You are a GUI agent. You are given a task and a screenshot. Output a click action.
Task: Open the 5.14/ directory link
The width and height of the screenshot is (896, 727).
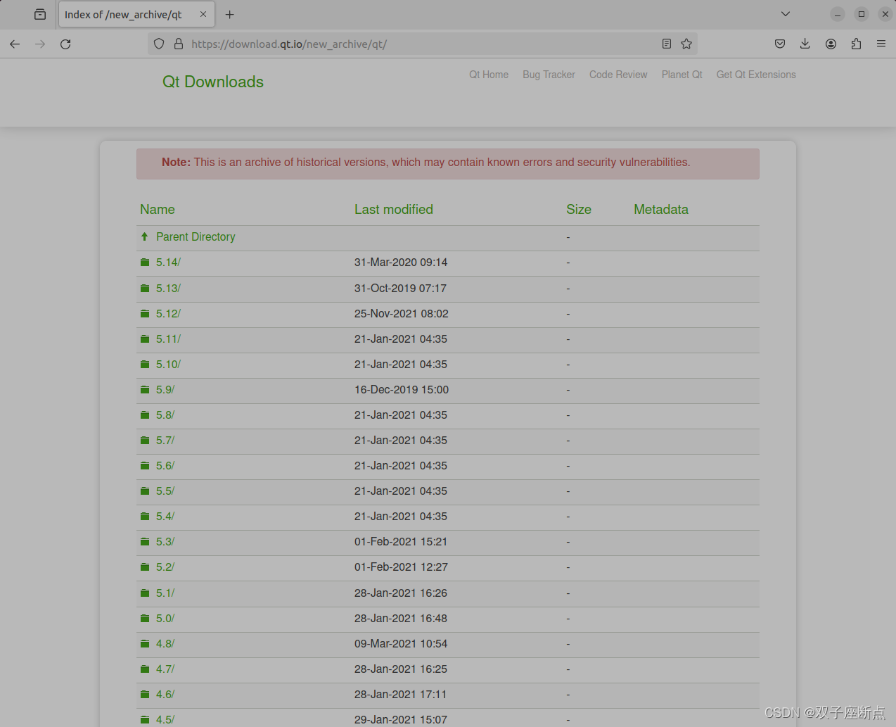click(x=168, y=263)
